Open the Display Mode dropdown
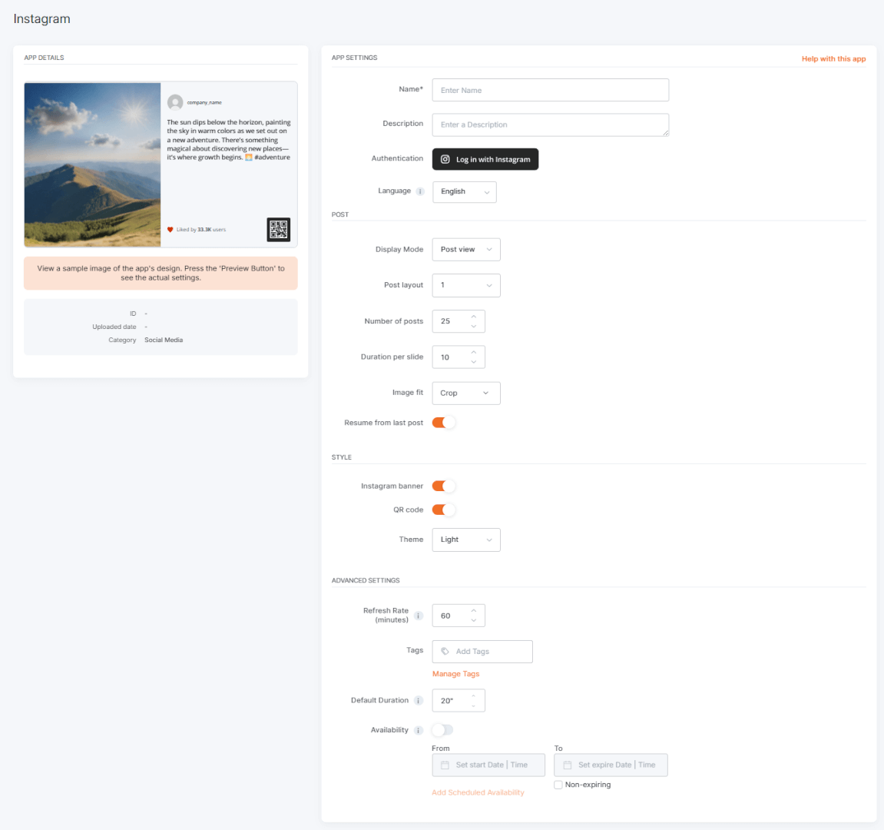The width and height of the screenshot is (884, 830). (x=465, y=249)
